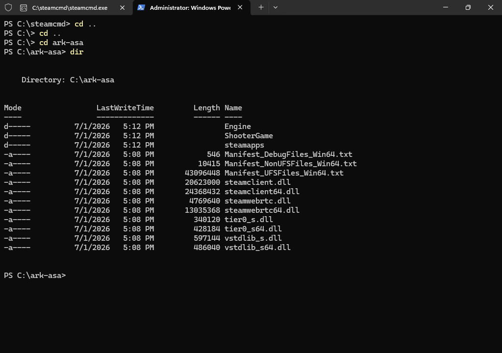Minimize the terminal window
This screenshot has height=353, width=502.
pyautogui.click(x=445, y=7)
